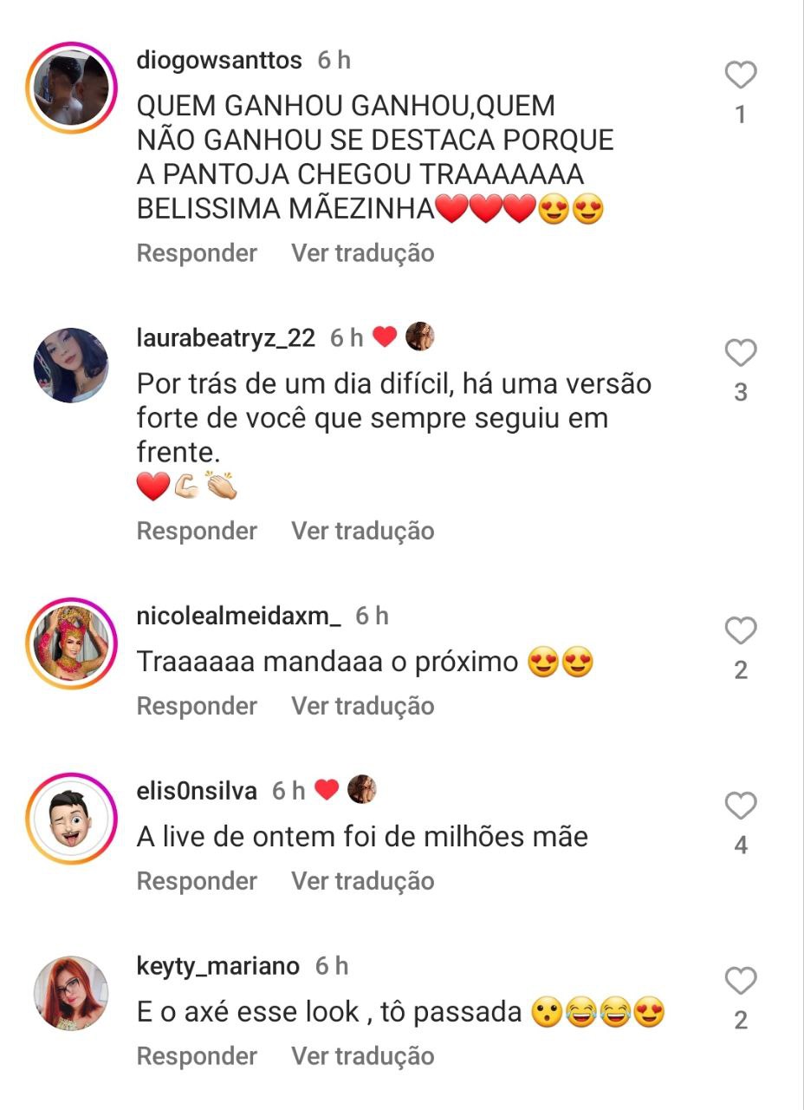Tap heart on nicolealmeidaxm_'s comment
The image size is (804, 1110).
[740, 630]
